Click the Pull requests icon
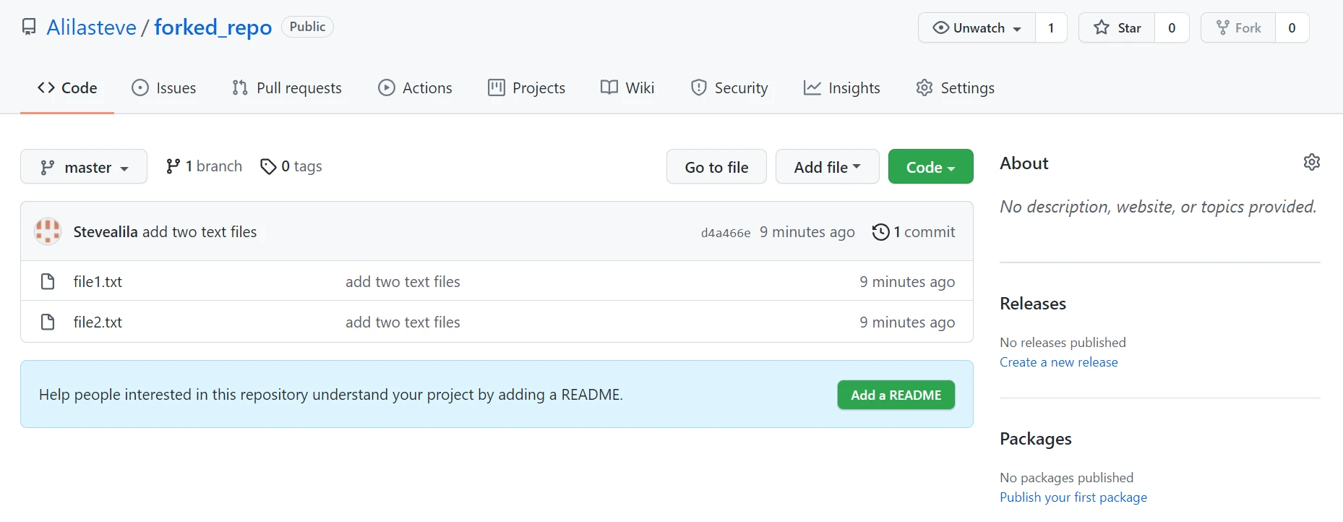The height and width of the screenshot is (522, 1343). 240,87
